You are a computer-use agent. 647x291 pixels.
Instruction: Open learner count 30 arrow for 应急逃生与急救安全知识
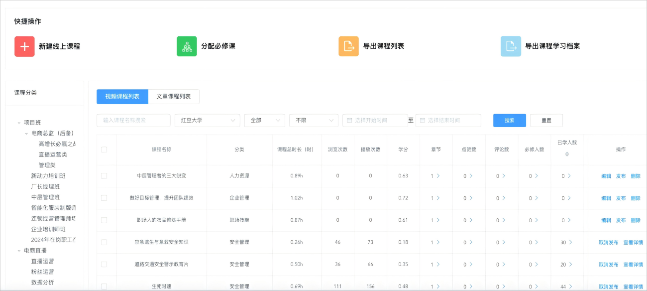[x=570, y=242]
